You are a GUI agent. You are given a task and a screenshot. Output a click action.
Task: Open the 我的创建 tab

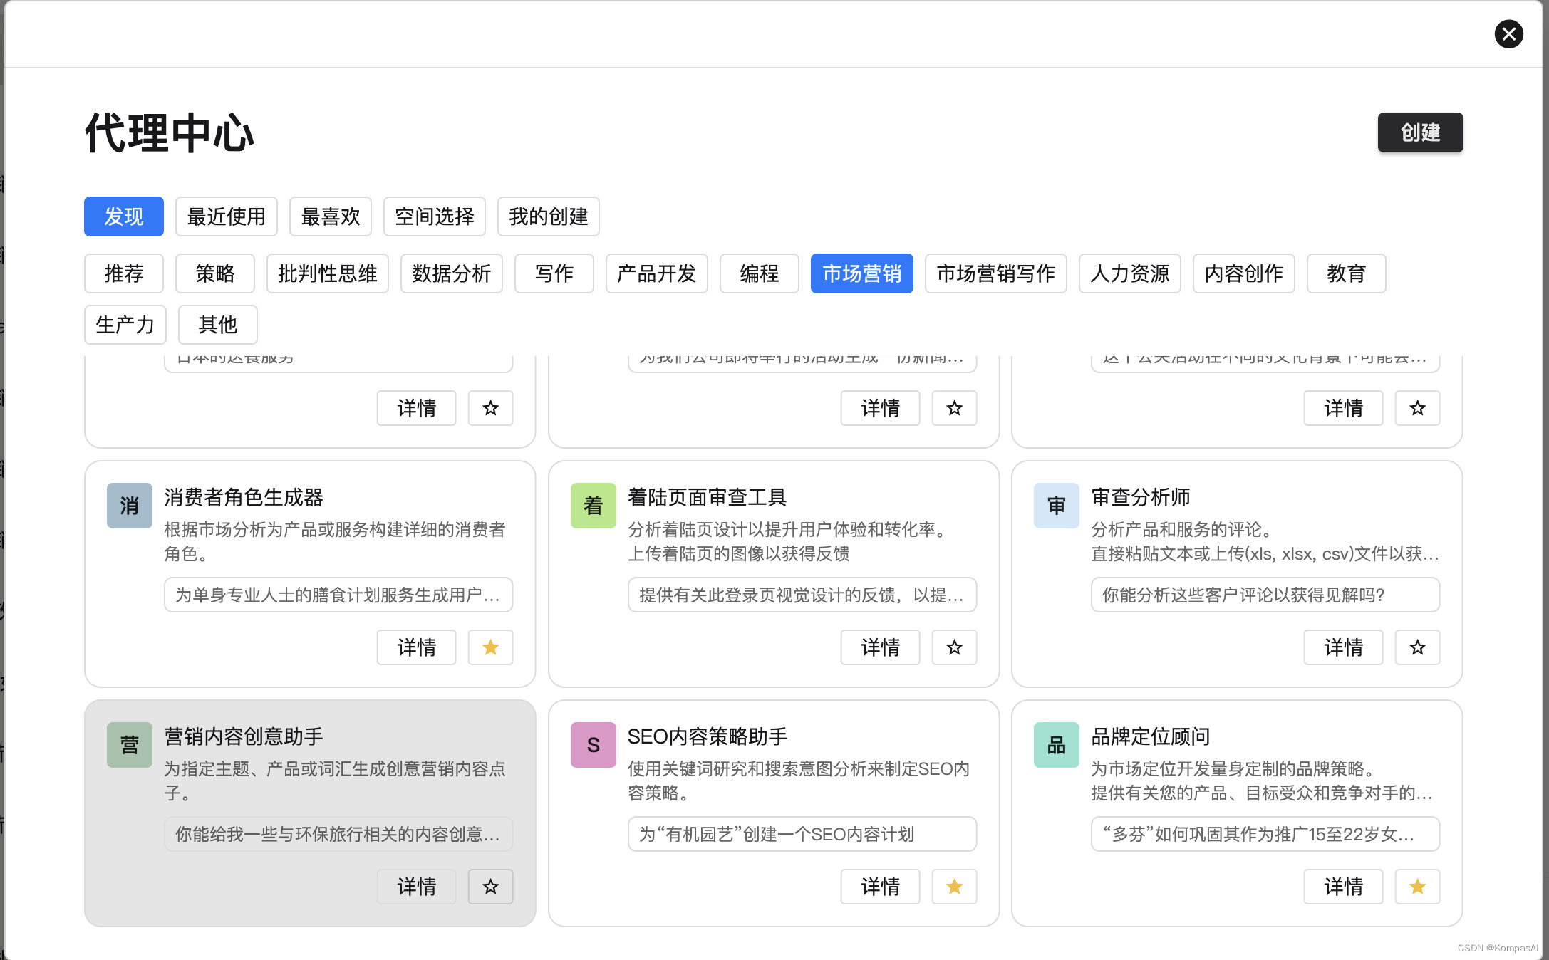(548, 216)
